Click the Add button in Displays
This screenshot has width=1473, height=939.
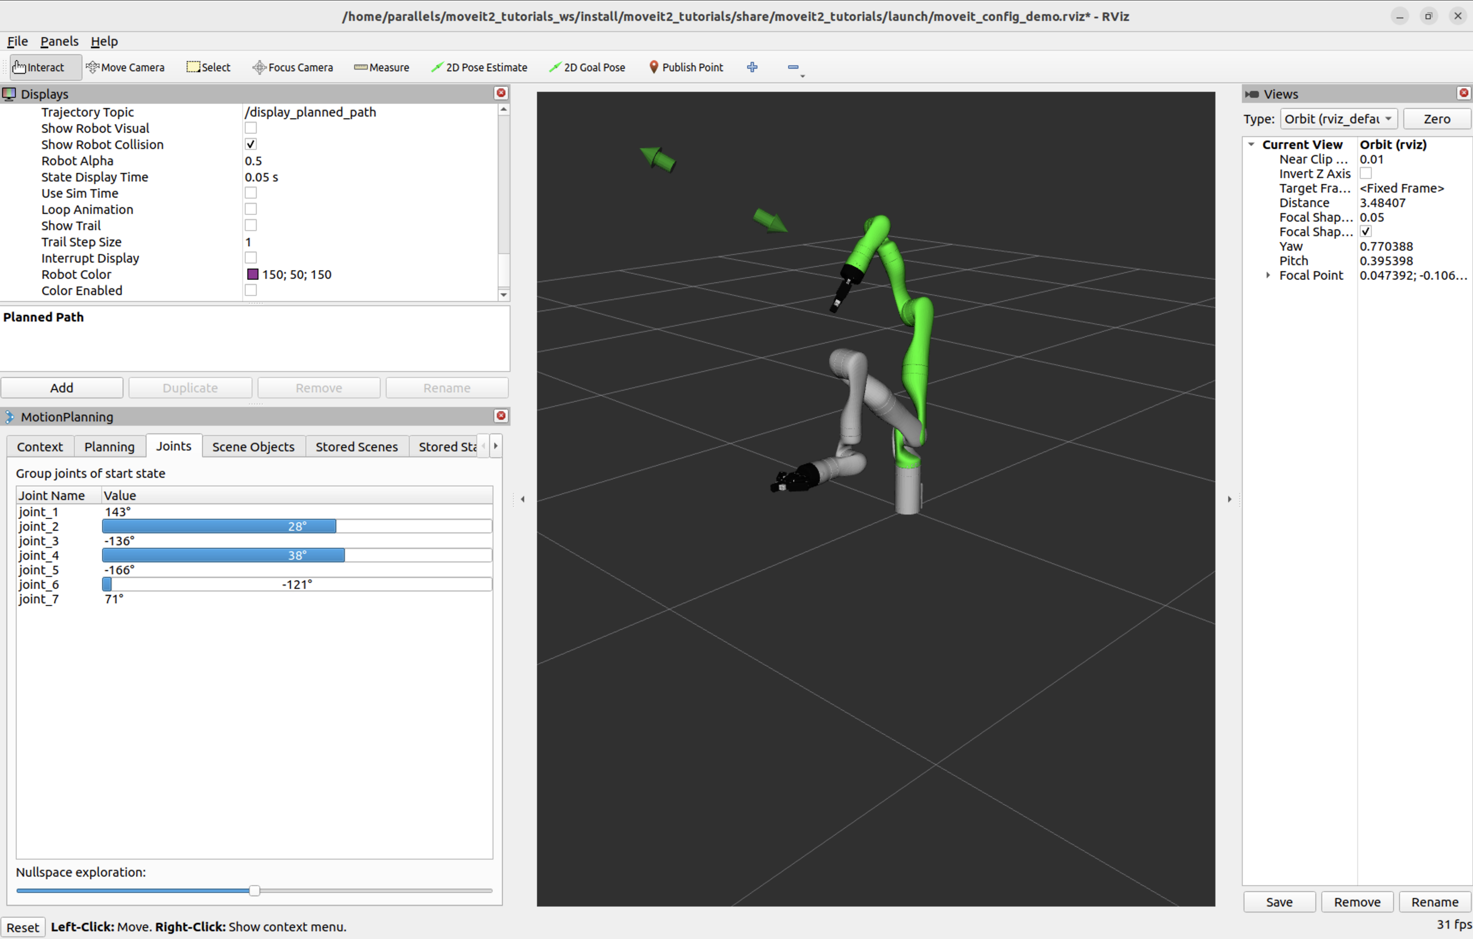(61, 386)
